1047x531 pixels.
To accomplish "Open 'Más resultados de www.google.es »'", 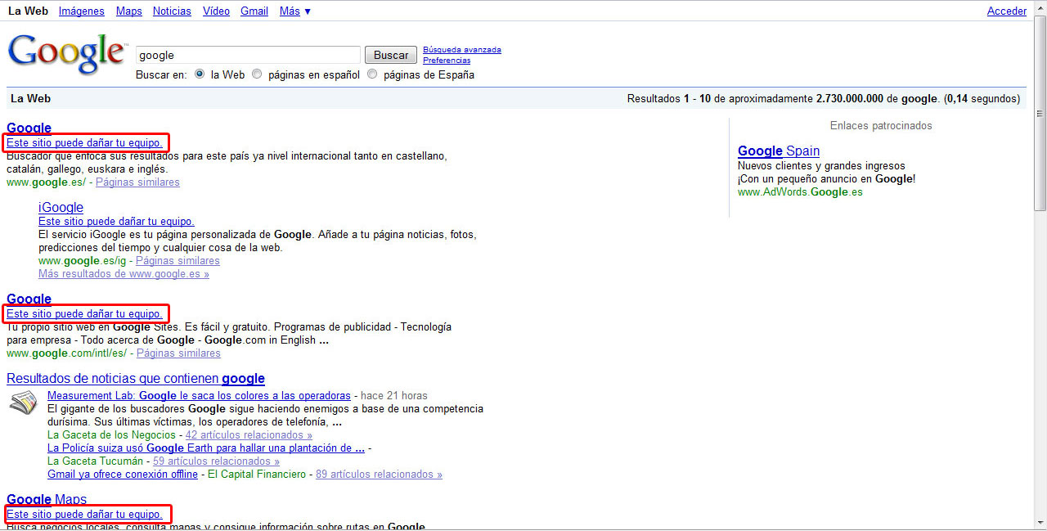I will click(x=124, y=274).
